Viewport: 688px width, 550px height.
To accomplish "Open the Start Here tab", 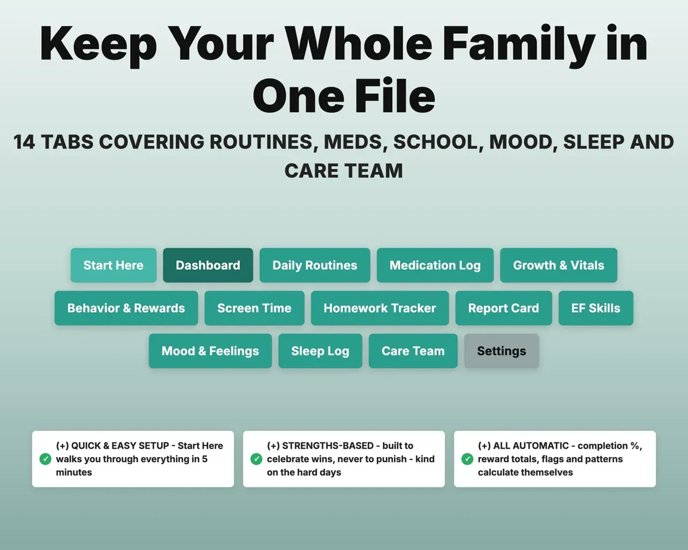I will pyautogui.click(x=114, y=265).
